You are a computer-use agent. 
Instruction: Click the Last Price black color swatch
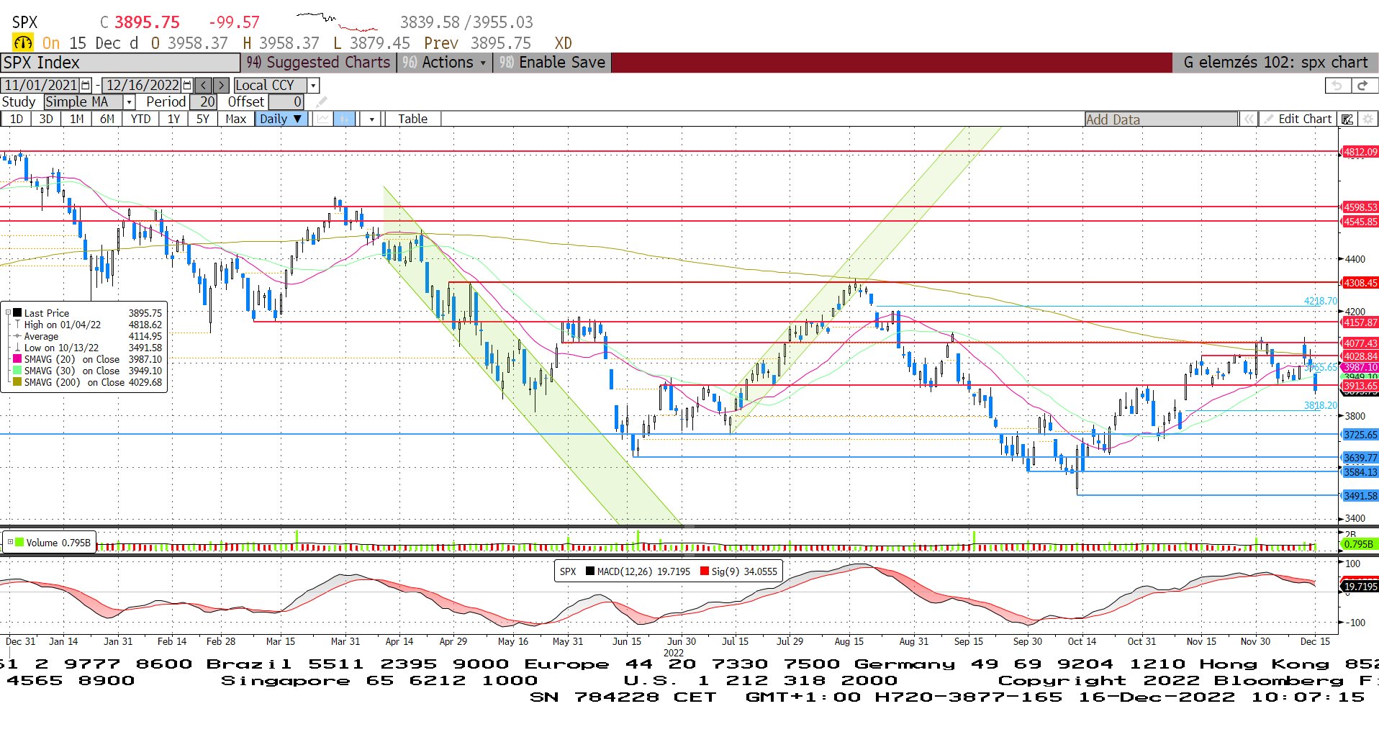[x=17, y=312]
